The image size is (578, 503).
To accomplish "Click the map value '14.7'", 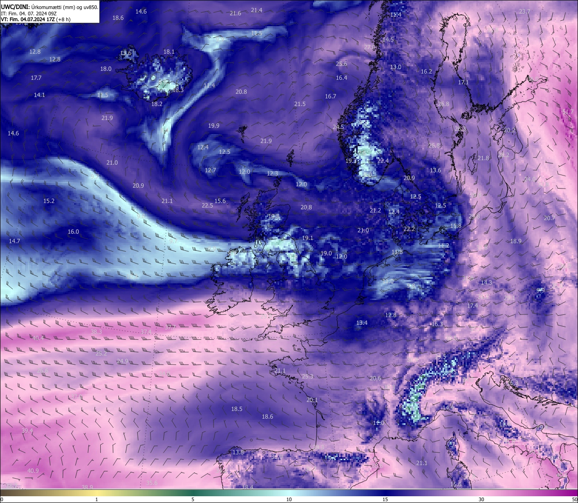I will [14, 241].
